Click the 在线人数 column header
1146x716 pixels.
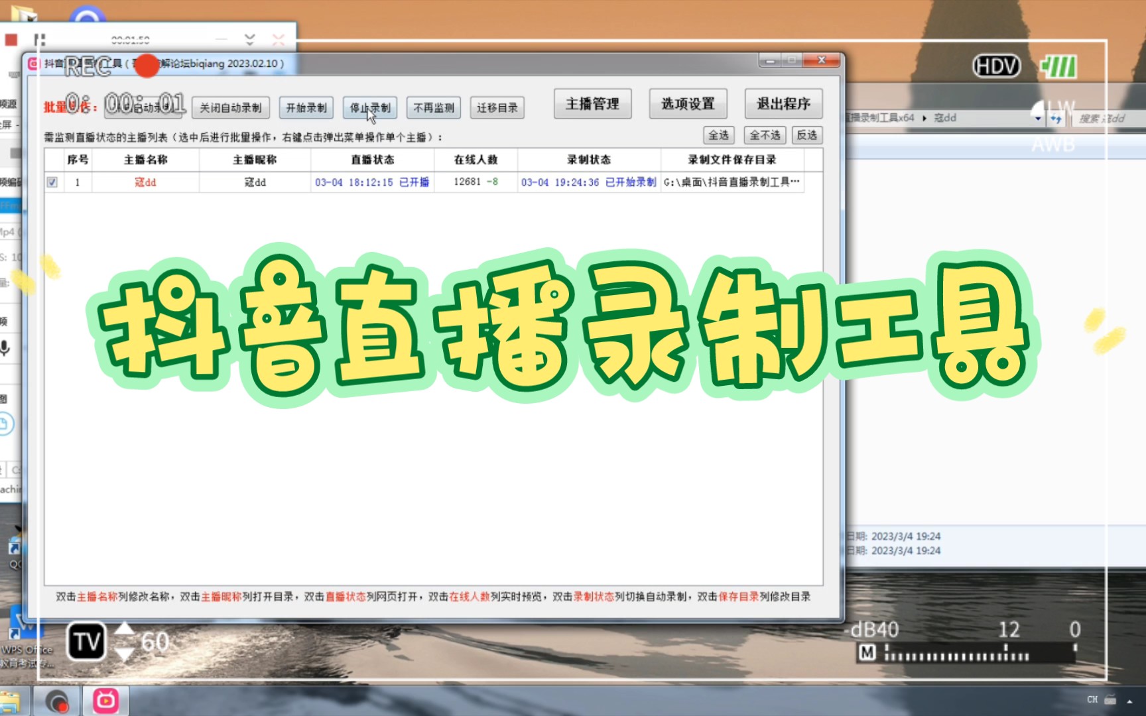click(x=476, y=160)
